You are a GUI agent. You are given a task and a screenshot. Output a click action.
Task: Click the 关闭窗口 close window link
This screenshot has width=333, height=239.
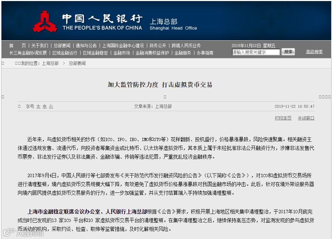click(306, 118)
